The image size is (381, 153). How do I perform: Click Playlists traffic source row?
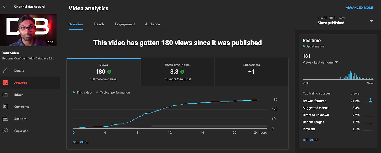(338, 129)
